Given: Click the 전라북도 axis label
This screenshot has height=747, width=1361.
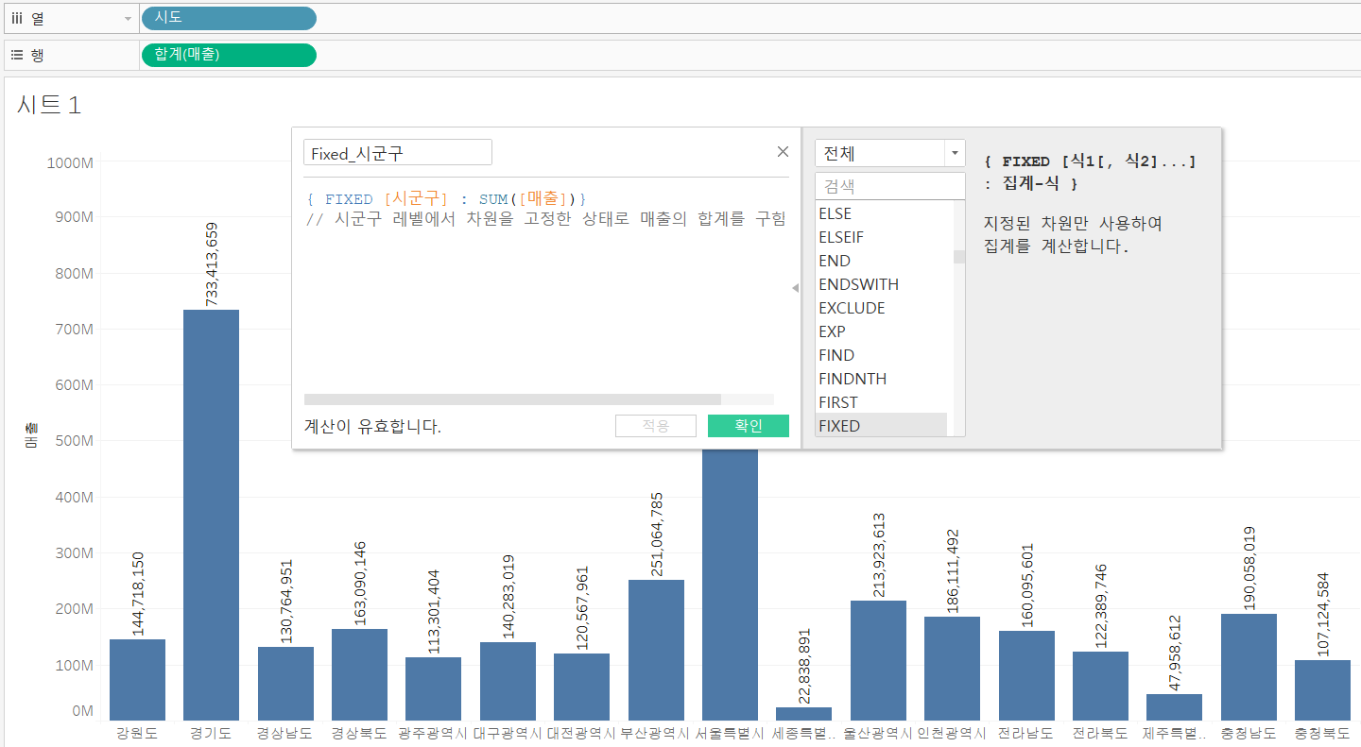Looking at the screenshot, I should 1100,733.
